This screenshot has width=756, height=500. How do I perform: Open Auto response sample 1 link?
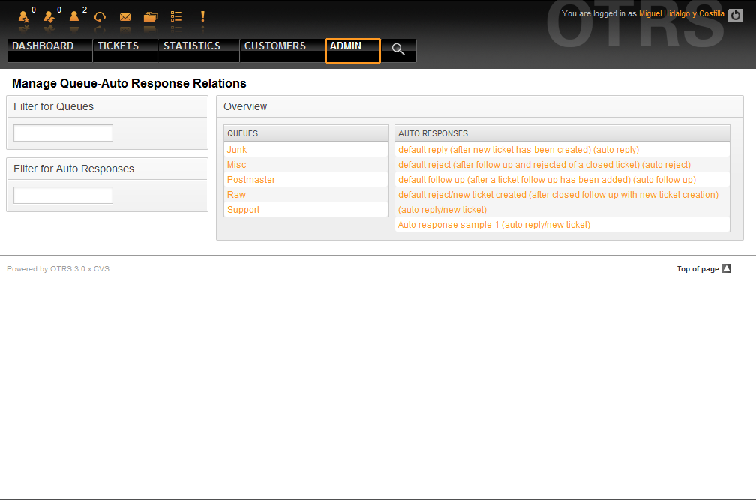(x=493, y=225)
